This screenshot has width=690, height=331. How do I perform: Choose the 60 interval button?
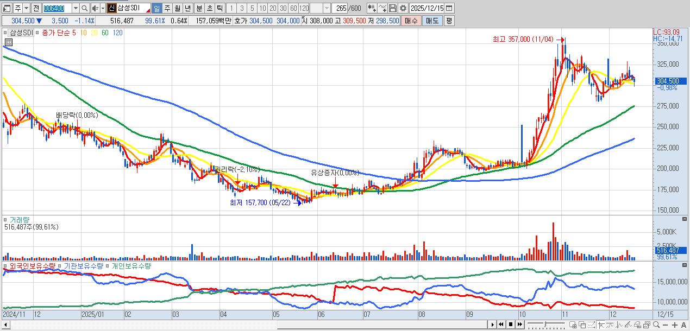pos(293,8)
